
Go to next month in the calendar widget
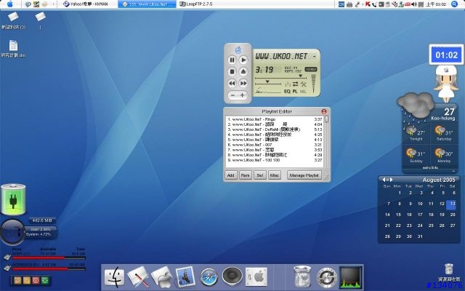[392, 180]
